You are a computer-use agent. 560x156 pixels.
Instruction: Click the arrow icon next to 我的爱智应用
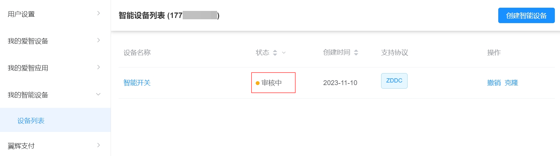[x=98, y=67]
